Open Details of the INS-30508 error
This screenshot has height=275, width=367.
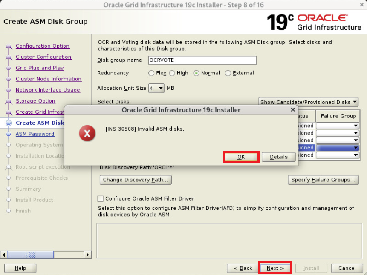[278, 157]
